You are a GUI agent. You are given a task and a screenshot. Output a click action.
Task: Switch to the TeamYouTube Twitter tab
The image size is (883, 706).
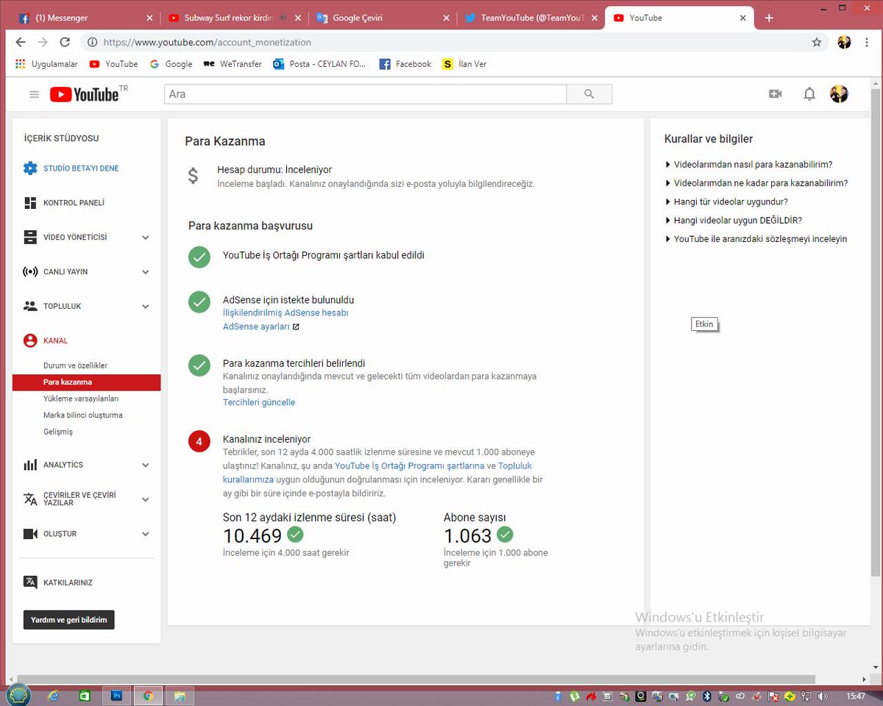click(x=531, y=18)
